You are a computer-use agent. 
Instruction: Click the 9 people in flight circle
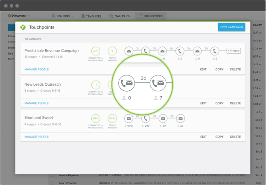[x=112, y=51]
